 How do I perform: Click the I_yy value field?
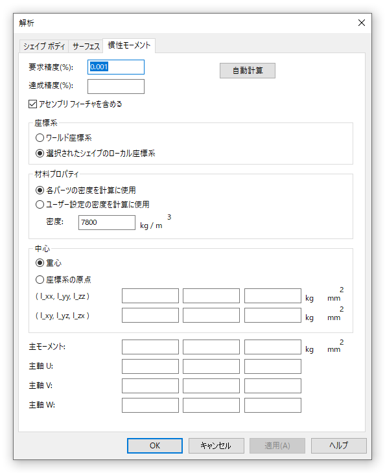tap(211, 295)
